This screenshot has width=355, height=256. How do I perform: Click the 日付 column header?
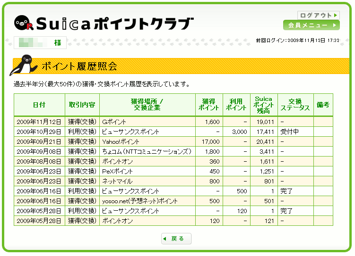click(x=39, y=105)
